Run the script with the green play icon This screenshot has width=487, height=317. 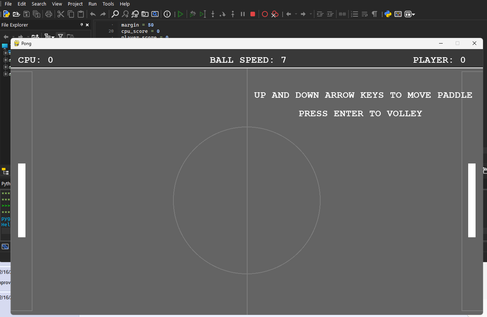[x=180, y=14]
